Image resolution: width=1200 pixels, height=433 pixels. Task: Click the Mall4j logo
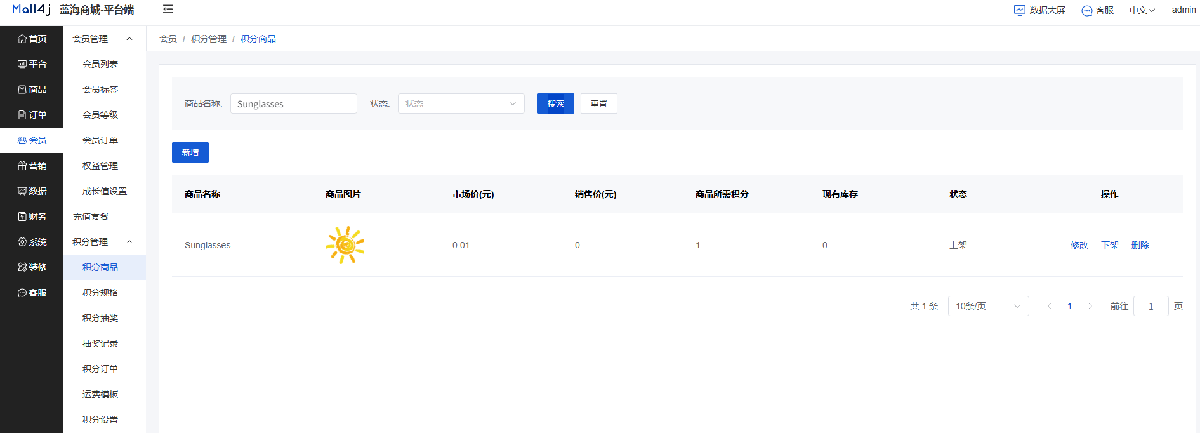[x=31, y=10]
